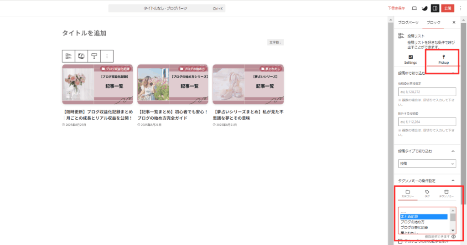Viewport: 467px width, 245px height.
Task: Click the 下書き保存 save draft link
Action: [396, 8]
